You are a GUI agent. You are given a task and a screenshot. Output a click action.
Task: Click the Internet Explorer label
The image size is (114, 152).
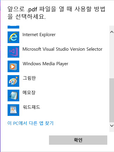point(39,35)
